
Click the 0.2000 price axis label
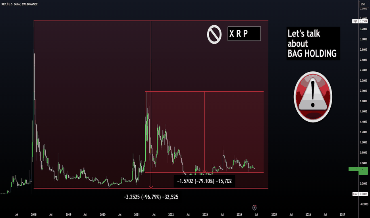(x=363, y=184)
